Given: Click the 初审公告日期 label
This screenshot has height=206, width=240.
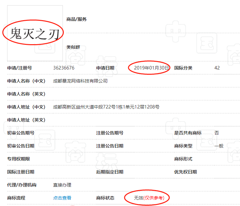Looking at the screenshot, I should coord(21,146).
